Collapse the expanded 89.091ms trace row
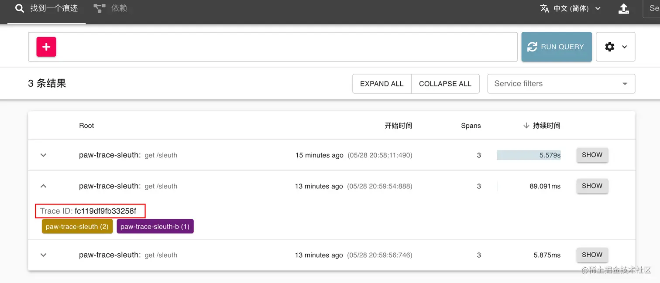This screenshot has height=283, width=660. pyautogui.click(x=43, y=186)
